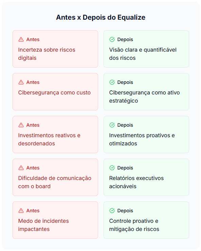The image size is (201, 251).
Task: Select the 'Antes x Depois do Equalize' heading
Action: click(100, 17)
